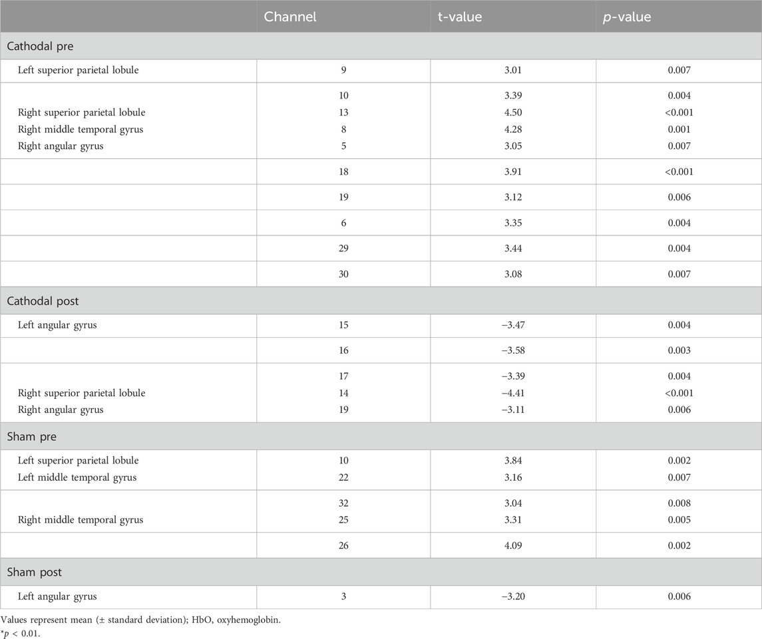Click the t-value cell showing 4.50
Image resolution: width=762 pixels, height=639 pixels.
point(512,112)
